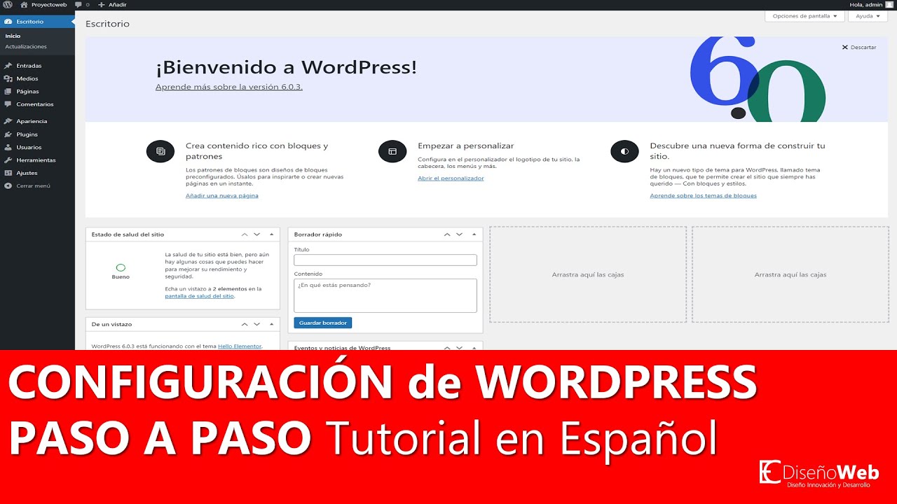Click the Ajustes settings icon
The height and width of the screenshot is (504, 897).
pos(8,173)
